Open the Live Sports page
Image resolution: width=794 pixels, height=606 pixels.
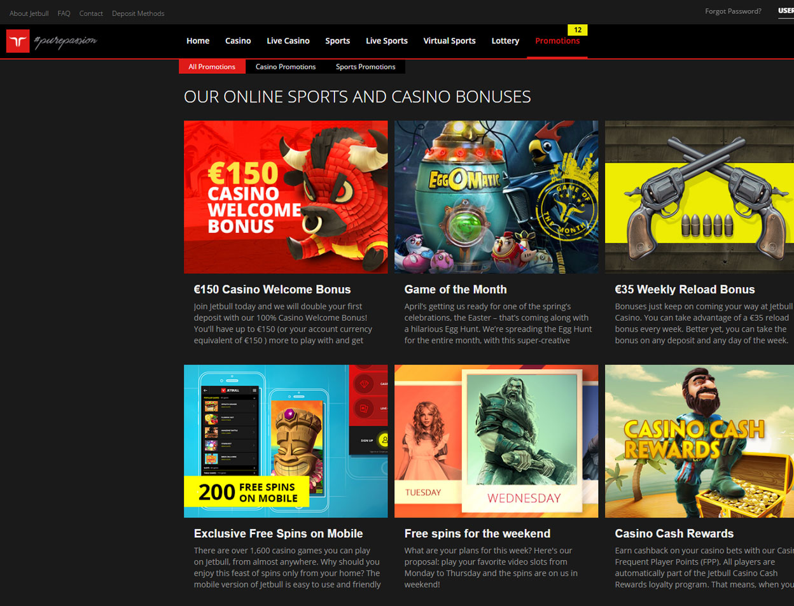(387, 41)
